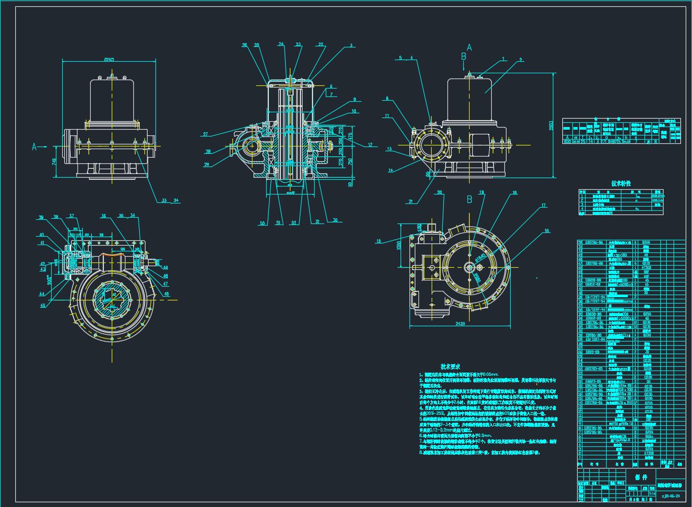This screenshot has width=692, height=507.
Task: Click the 技术要求 heading text
Action: pyautogui.click(x=451, y=367)
